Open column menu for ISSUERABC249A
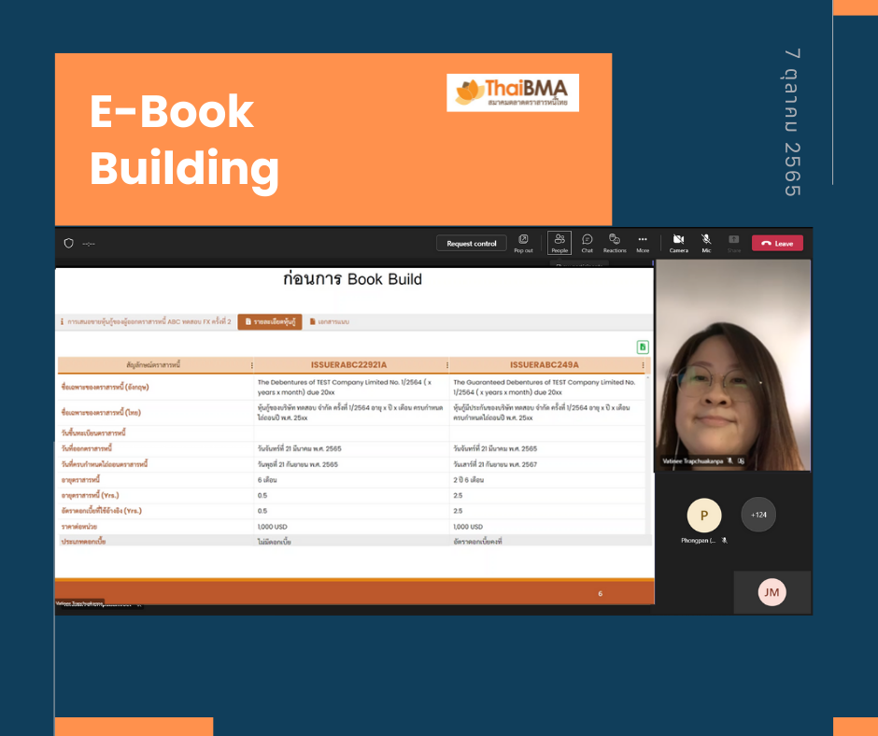878x736 pixels. click(643, 365)
